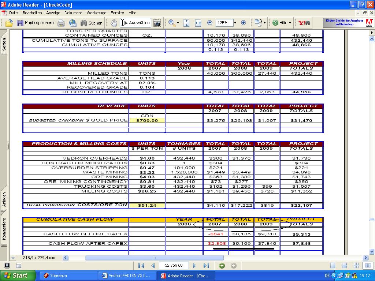Click the email document icon
The width and height of the screenshot is (375, 281).
[x=73, y=23]
